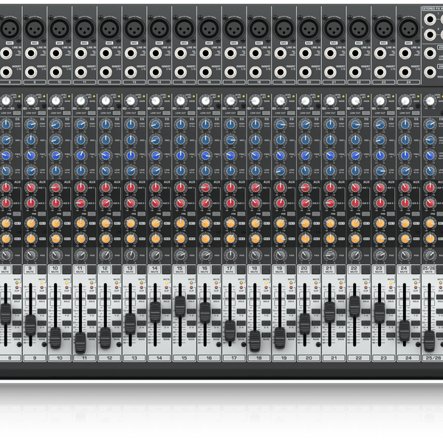
Task: Turn the PAN knob on channel 17
Action: point(230,255)
